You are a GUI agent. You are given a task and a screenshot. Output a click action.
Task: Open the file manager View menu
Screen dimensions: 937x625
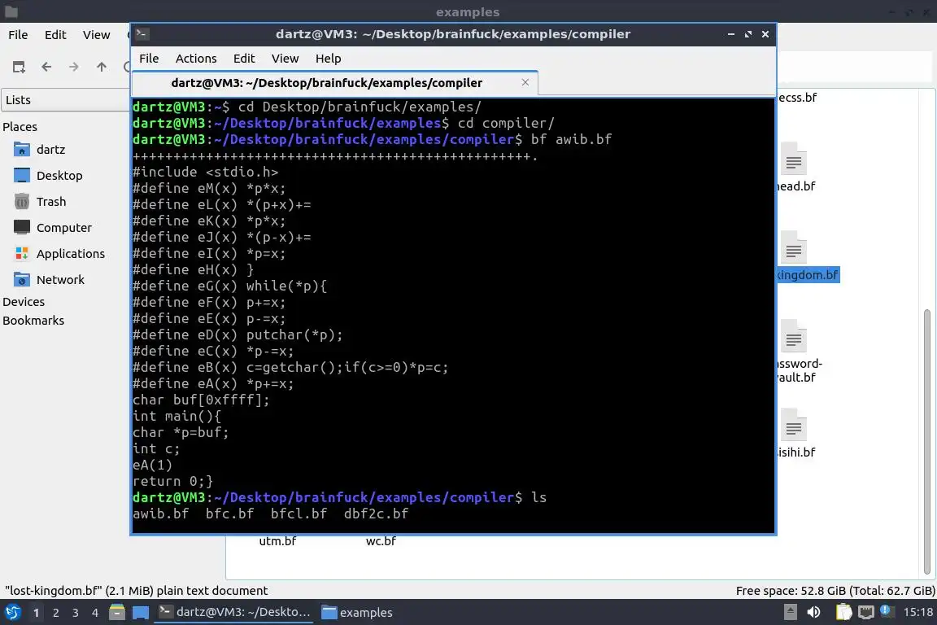point(96,35)
